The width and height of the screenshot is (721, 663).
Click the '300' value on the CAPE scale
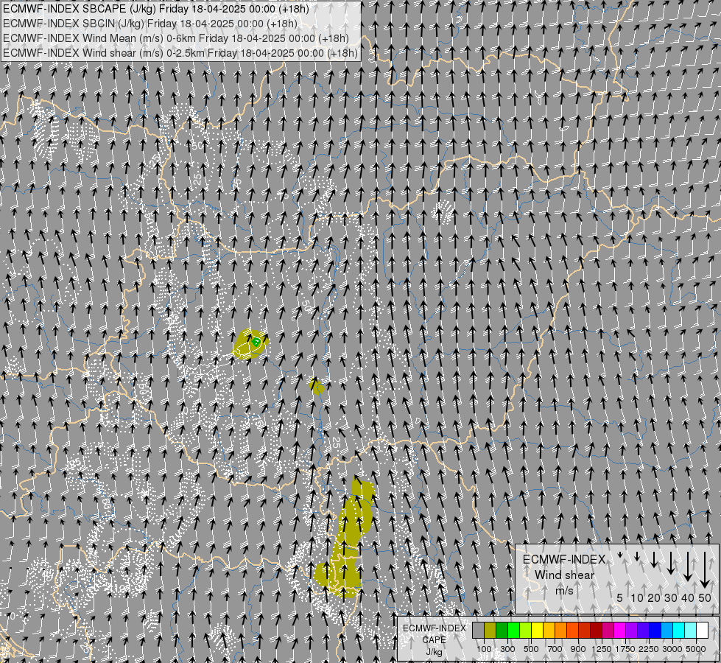point(507,649)
